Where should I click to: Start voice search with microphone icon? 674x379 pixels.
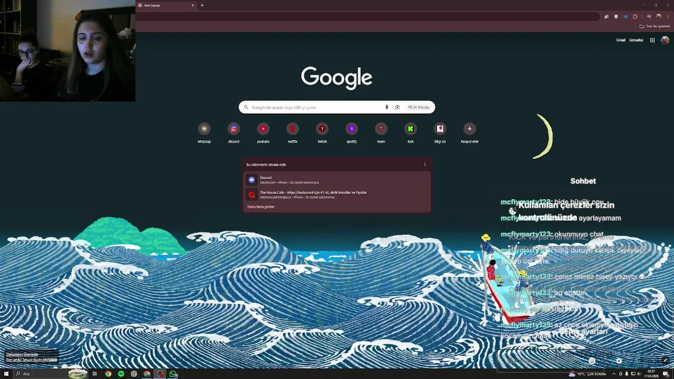[386, 107]
